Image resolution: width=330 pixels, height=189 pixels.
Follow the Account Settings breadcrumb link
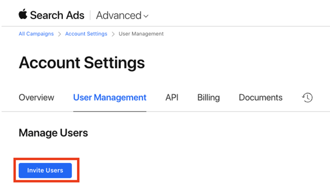[x=86, y=34]
